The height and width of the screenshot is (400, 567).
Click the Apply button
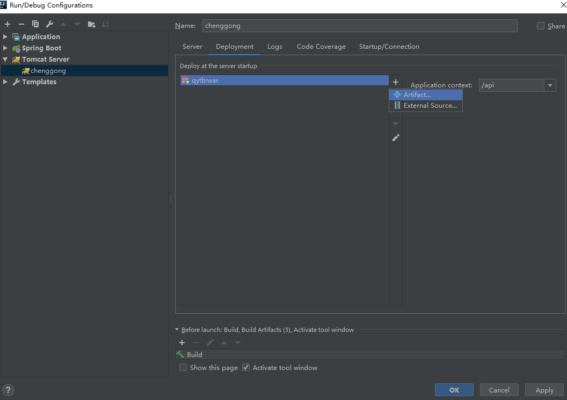click(544, 390)
